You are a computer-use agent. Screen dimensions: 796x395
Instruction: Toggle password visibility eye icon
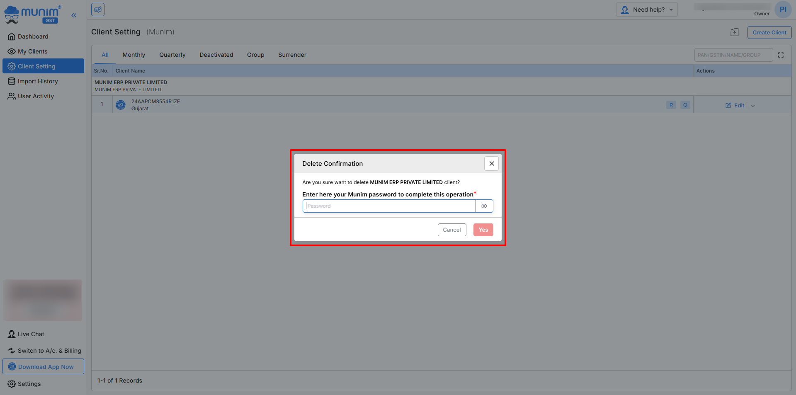(484, 206)
